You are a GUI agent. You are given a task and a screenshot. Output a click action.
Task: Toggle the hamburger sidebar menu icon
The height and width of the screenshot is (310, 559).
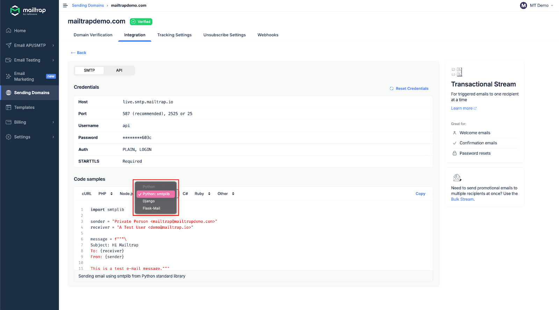(x=65, y=6)
